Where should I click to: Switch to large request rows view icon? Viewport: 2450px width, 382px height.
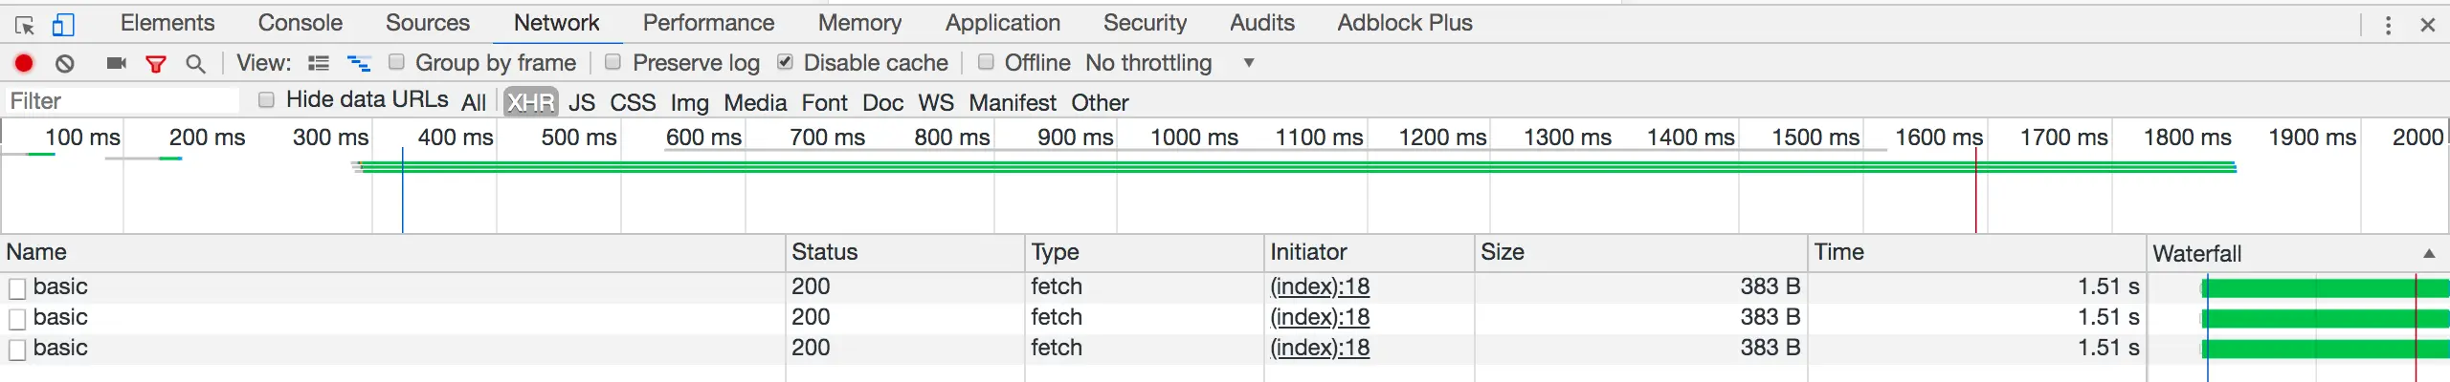coord(319,63)
